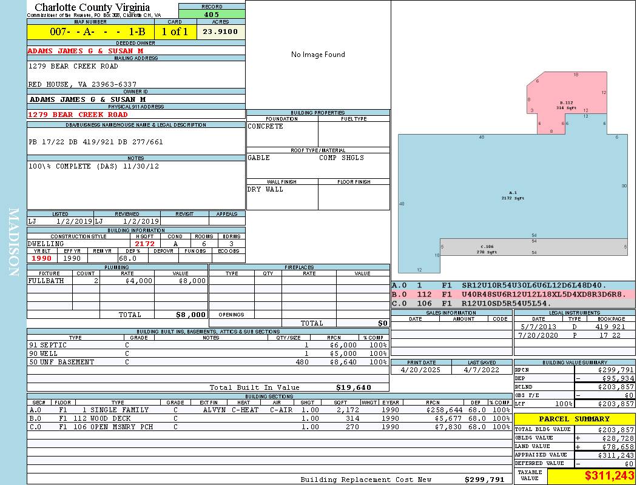Select section C.0 OPEN MSNRY PCH row
The image size is (637, 485).
(x=269, y=427)
